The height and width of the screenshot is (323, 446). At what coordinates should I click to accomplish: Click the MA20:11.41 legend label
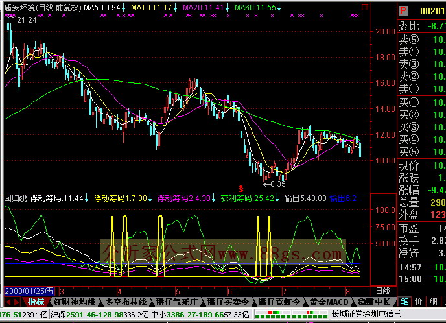(x=203, y=8)
